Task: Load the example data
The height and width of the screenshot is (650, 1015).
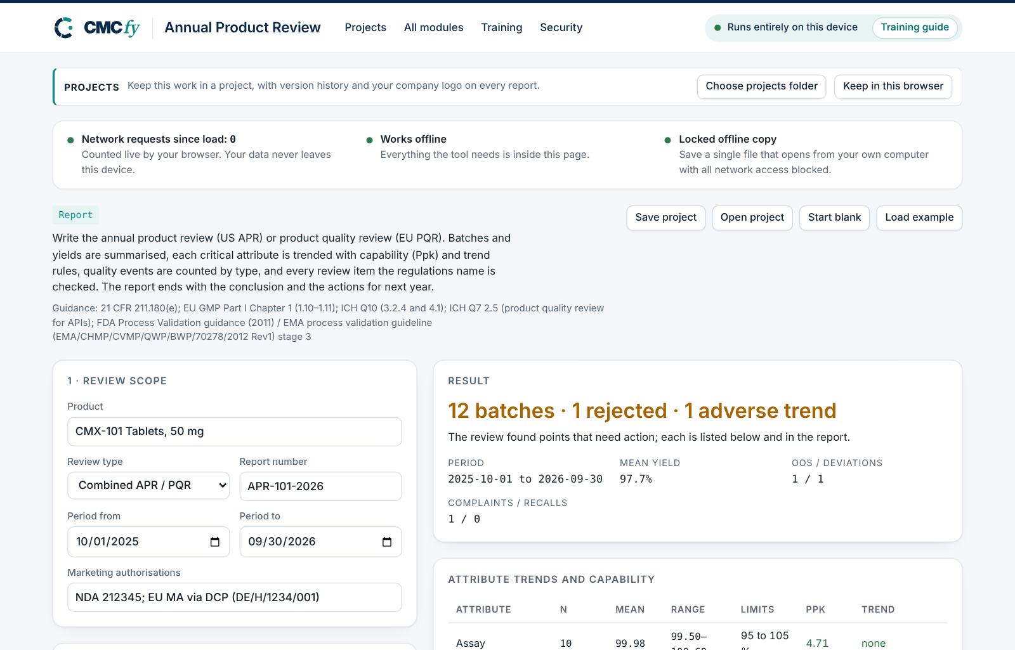Action: (919, 218)
